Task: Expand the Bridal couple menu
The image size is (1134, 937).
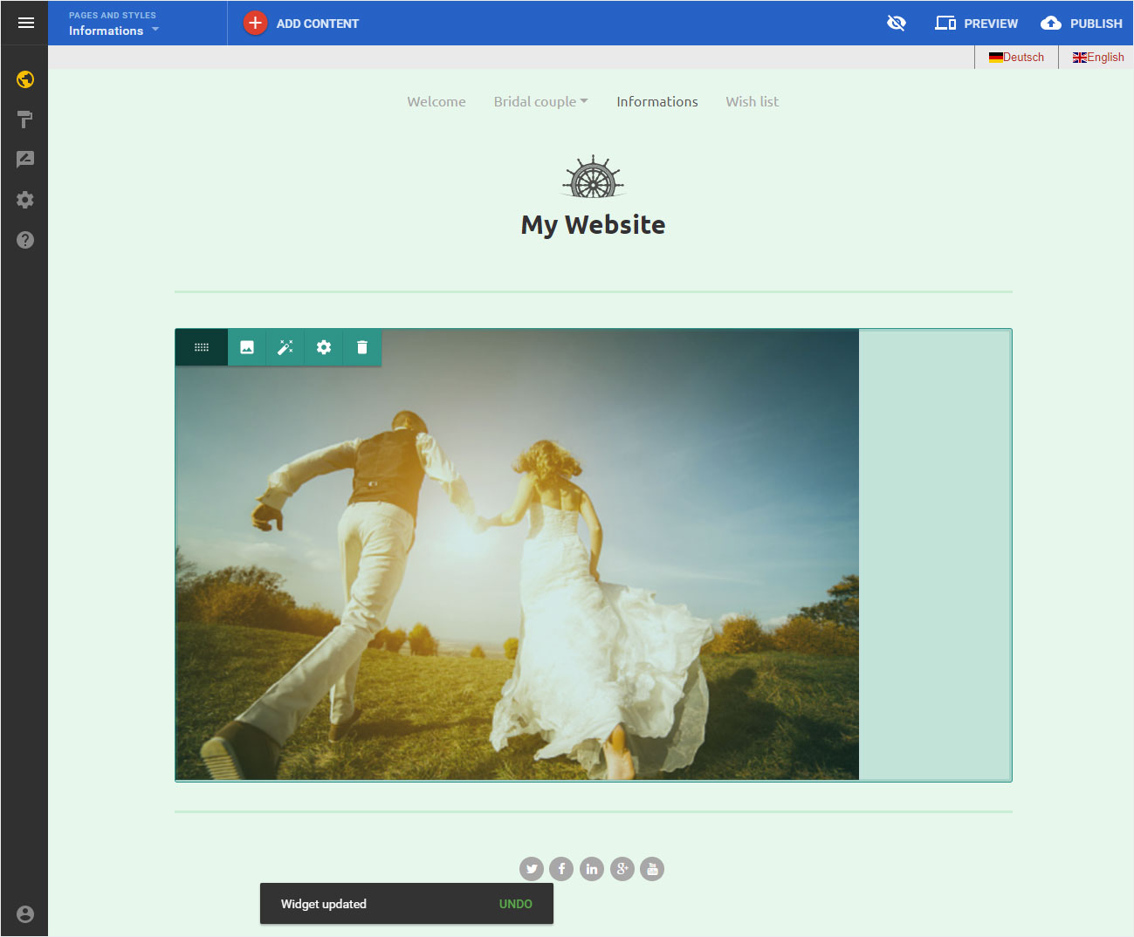Action: point(540,102)
